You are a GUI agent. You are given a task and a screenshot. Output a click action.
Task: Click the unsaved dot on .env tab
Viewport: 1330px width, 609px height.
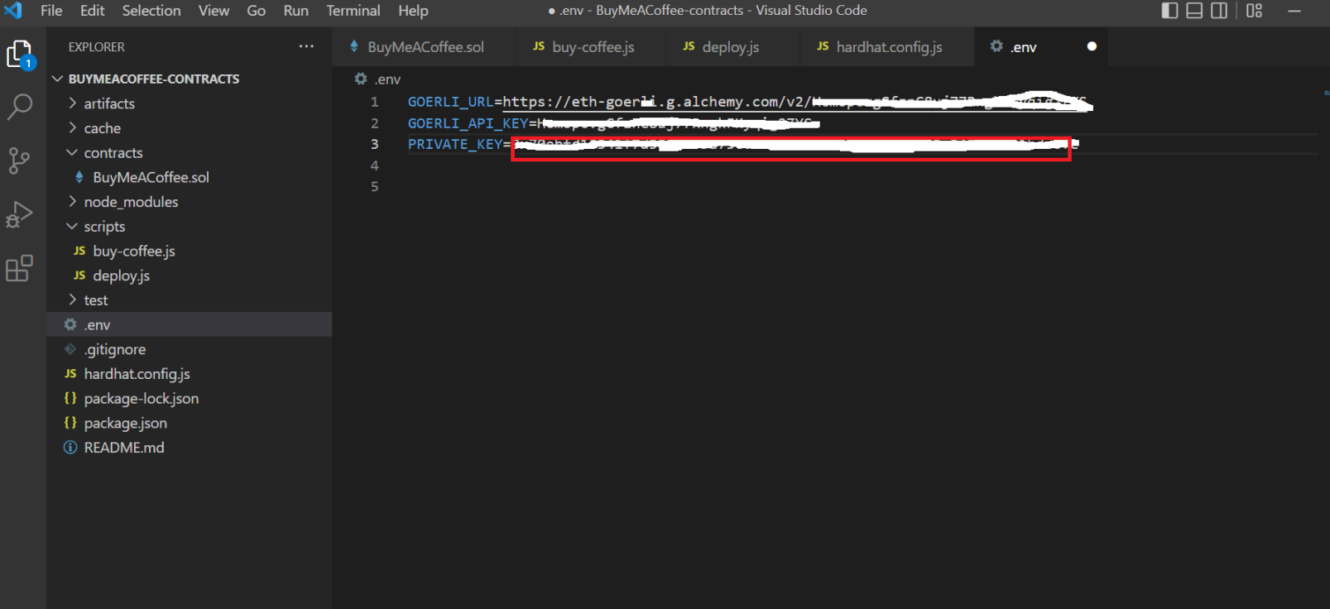1092,46
